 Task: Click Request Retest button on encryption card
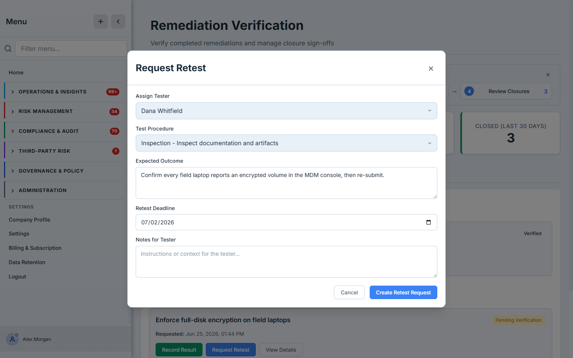coord(231,350)
